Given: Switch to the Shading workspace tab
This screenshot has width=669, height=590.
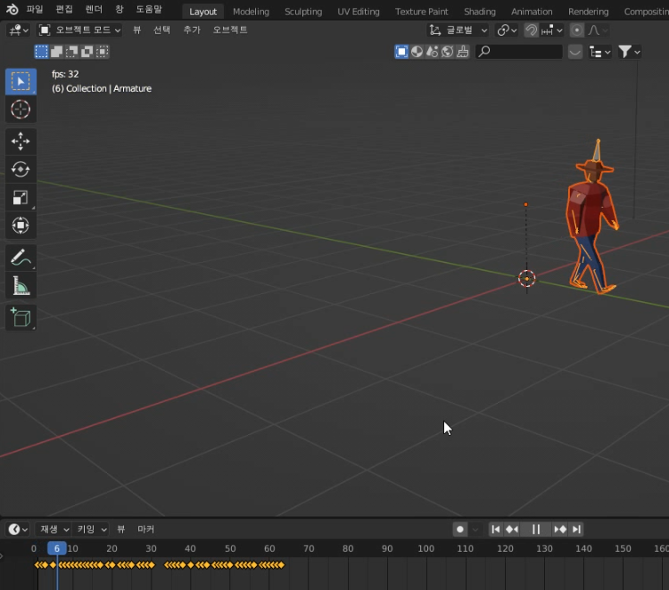Looking at the screenshot, I should (x=480, y=12).
